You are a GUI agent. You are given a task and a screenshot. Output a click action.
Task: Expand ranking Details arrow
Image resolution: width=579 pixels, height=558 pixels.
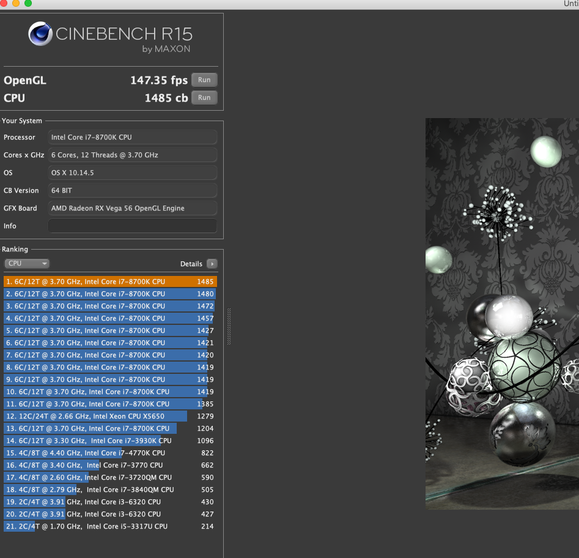(x=212, y=264)
